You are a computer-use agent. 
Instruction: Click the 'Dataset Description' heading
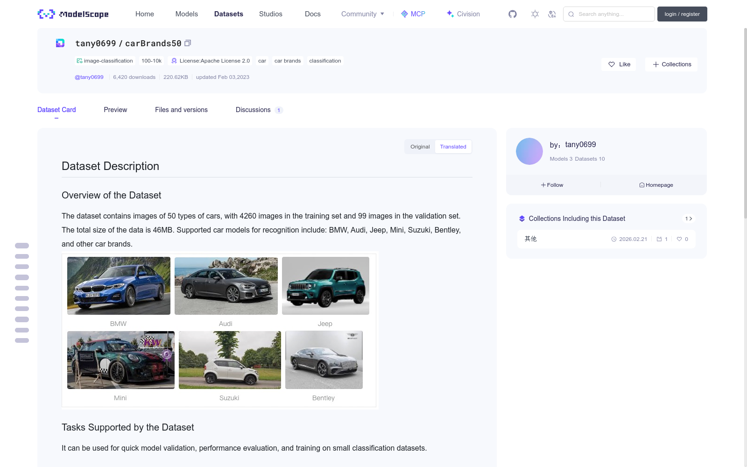(110, 166)
